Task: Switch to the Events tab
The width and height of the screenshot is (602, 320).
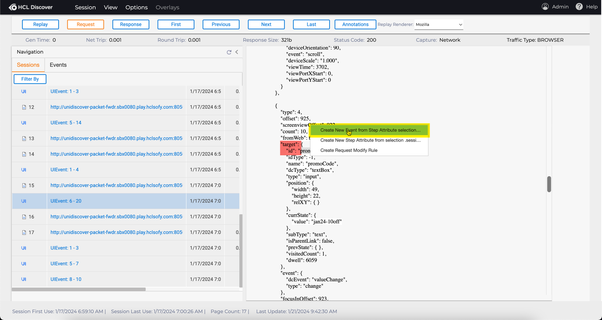Action: point(58,65)
